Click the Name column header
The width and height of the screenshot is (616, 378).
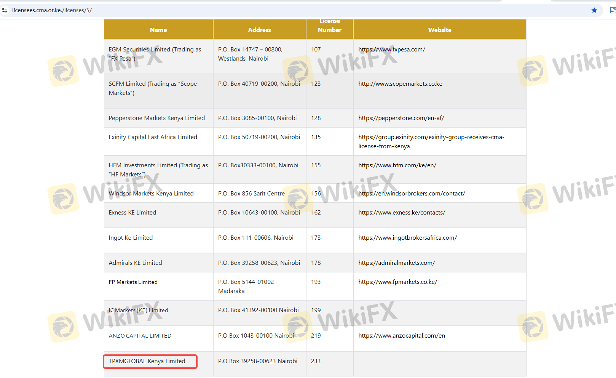coord(158,30)
